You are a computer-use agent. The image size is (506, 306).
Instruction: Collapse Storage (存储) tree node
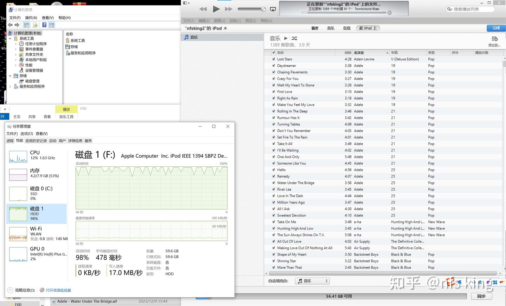click(10, 76)
